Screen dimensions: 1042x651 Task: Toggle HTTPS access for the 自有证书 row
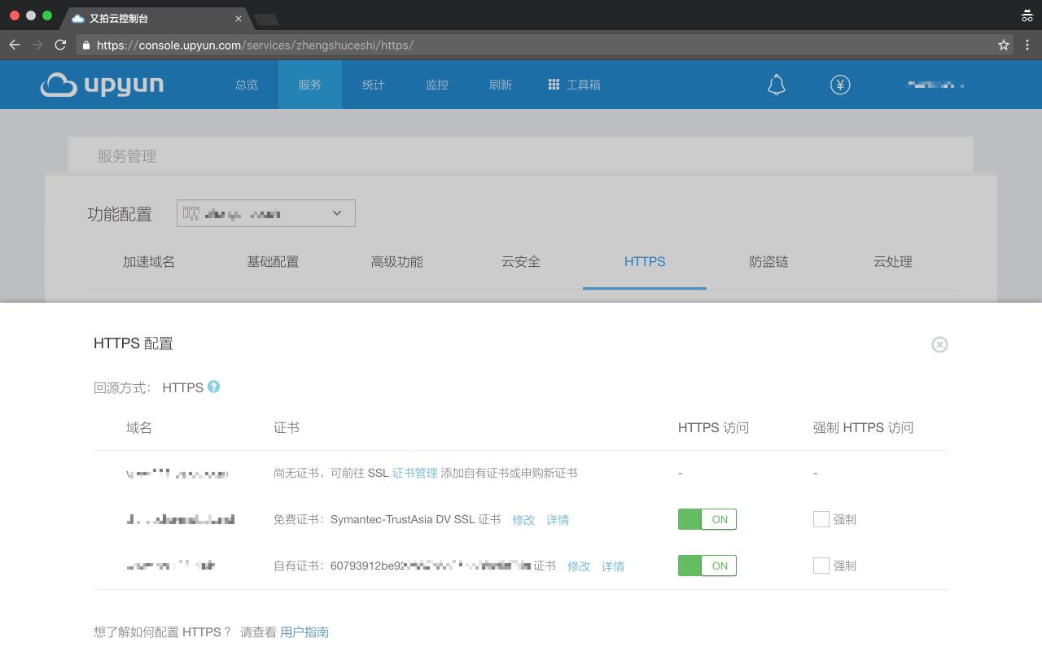(x=707, y=566)
